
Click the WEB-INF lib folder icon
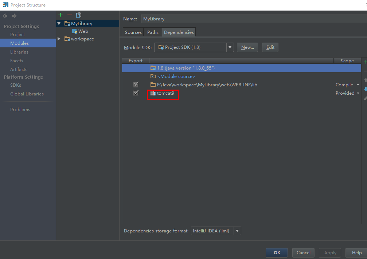(153, 85)
